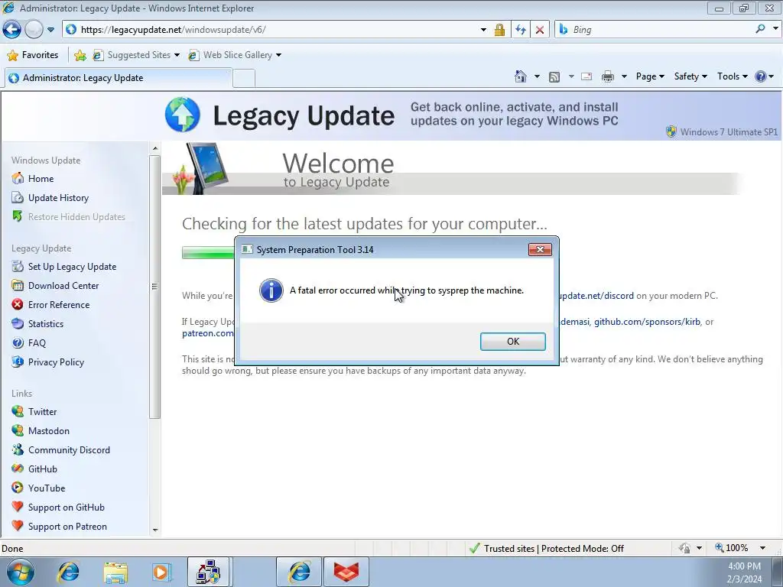Click the Mastodon link icon
The height and width of the screenshot is (587, 783).
18,430
